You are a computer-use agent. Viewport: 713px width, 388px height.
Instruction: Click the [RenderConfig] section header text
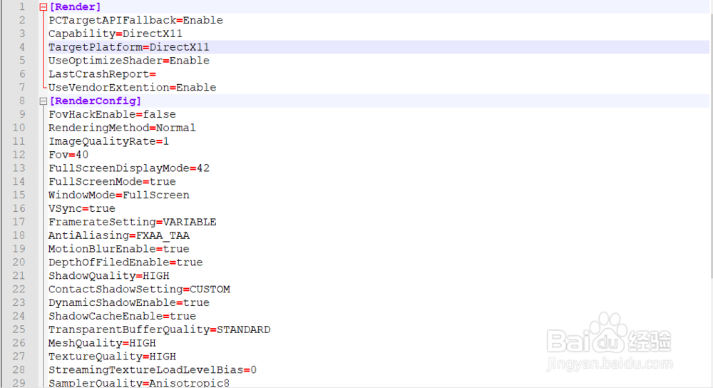(96, 101)
